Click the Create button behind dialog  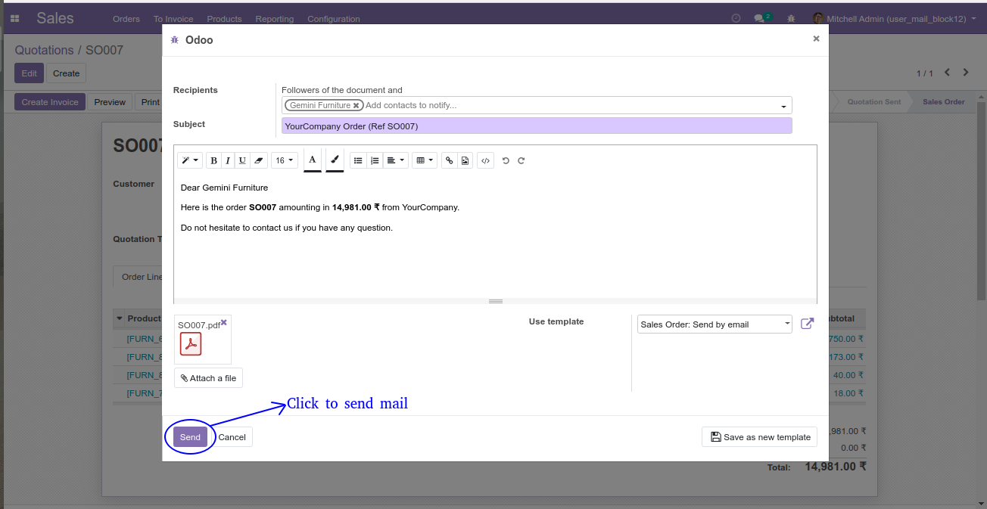click(x=66, y=73)
